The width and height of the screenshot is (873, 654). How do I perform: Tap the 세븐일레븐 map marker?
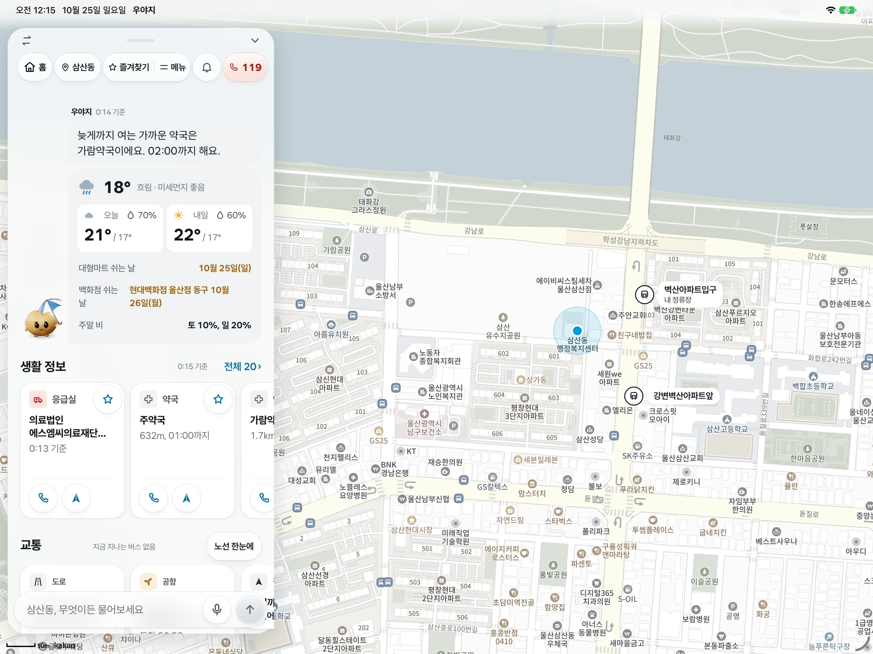click(x=518, y=460)
